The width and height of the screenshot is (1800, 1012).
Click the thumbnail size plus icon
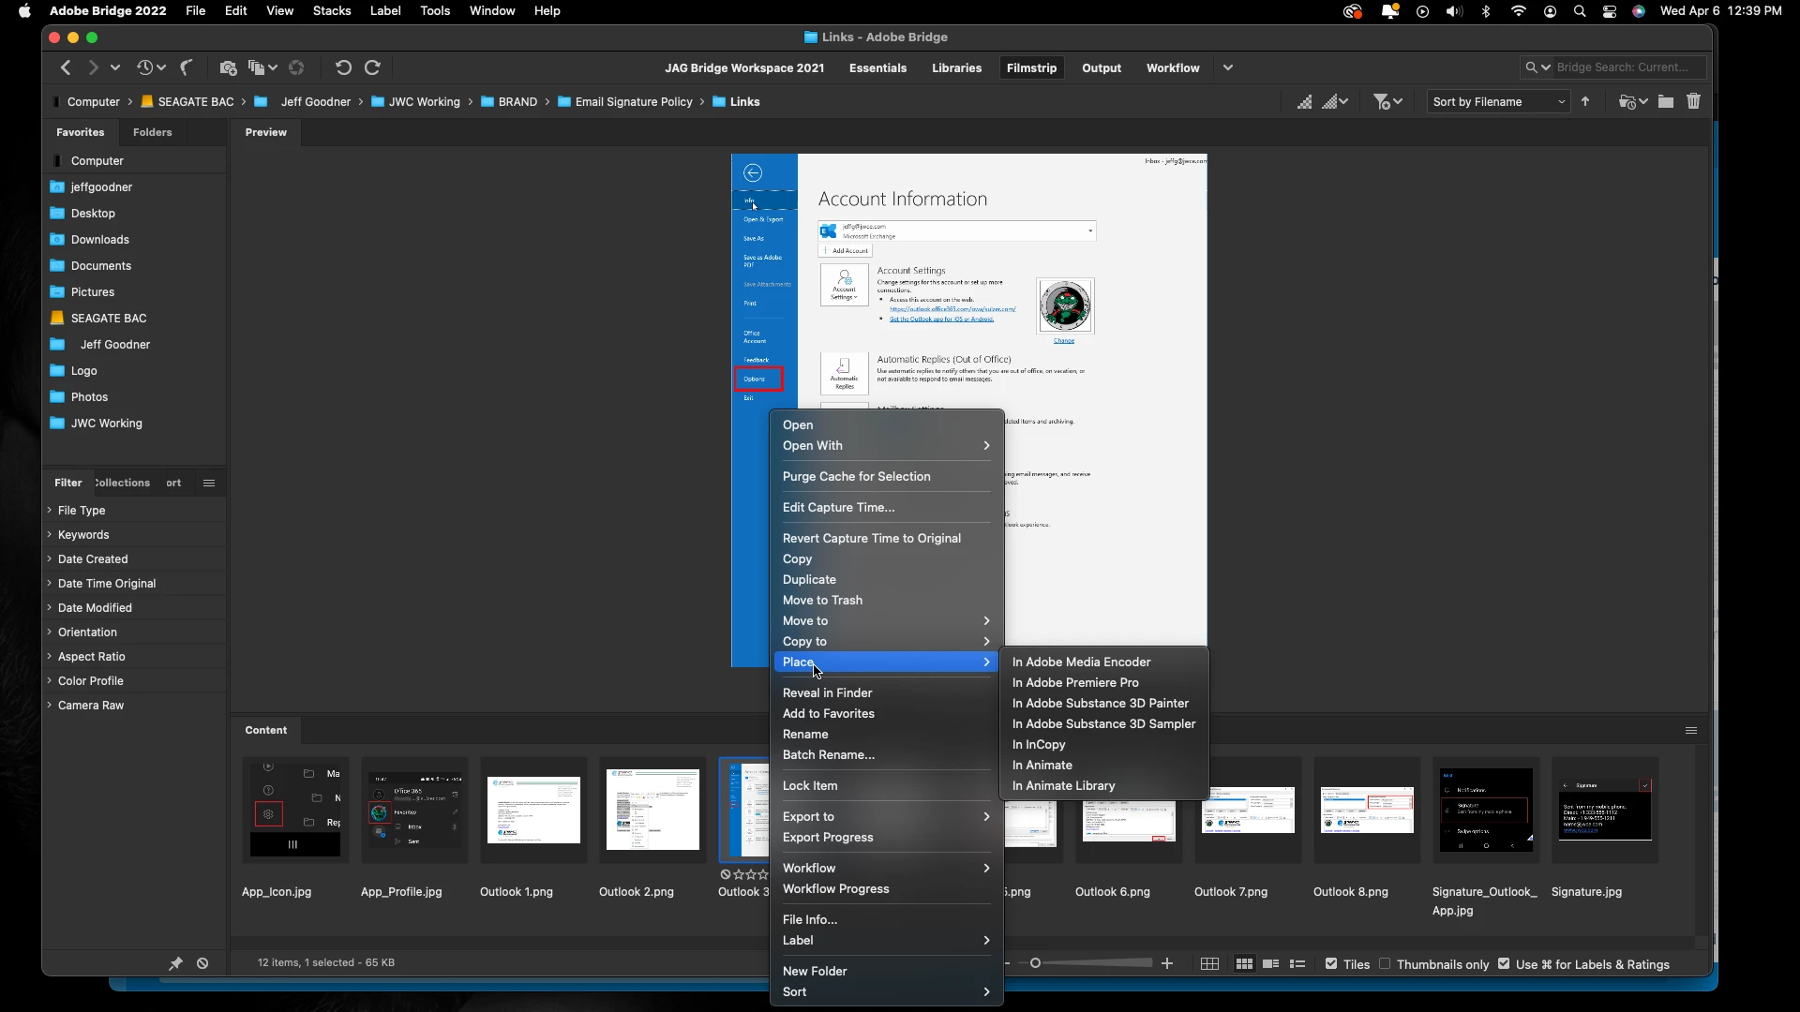(1167, 964)
